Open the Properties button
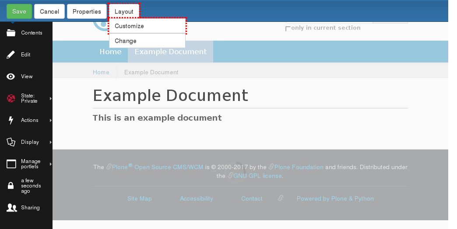Viewport: 457px width, 229px height. coord(87,11)
